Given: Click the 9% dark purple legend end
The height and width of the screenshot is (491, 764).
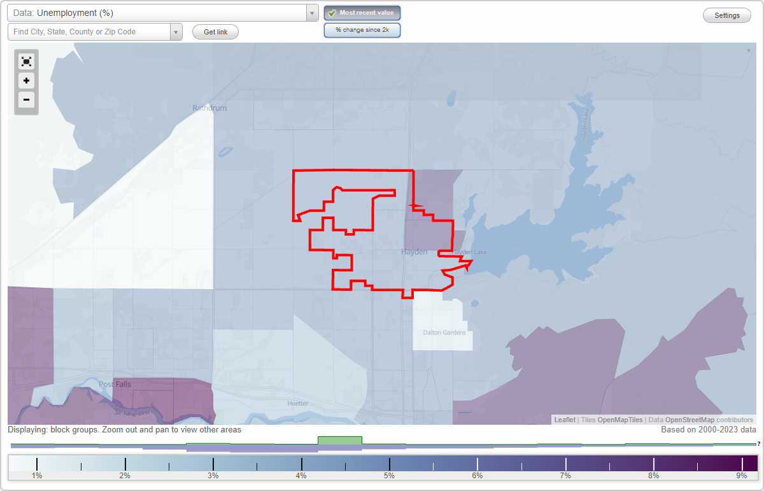Looking at the screenshot, I should click(750, 464).
